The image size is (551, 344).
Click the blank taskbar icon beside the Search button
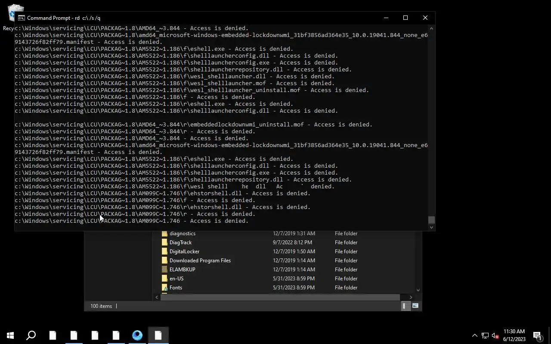[53, 335]
